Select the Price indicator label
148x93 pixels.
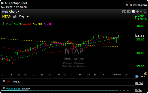9,24
